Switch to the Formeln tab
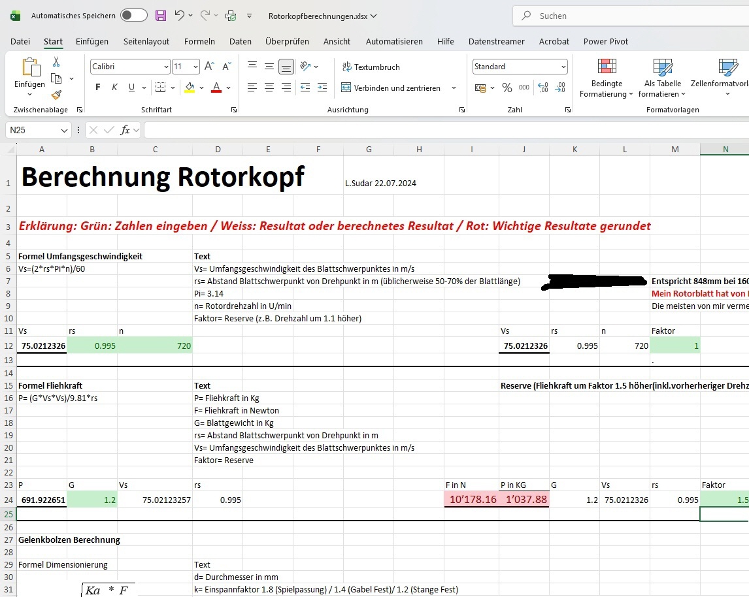The height and width of the screenshot is (597, 749). tap(200, 42)
